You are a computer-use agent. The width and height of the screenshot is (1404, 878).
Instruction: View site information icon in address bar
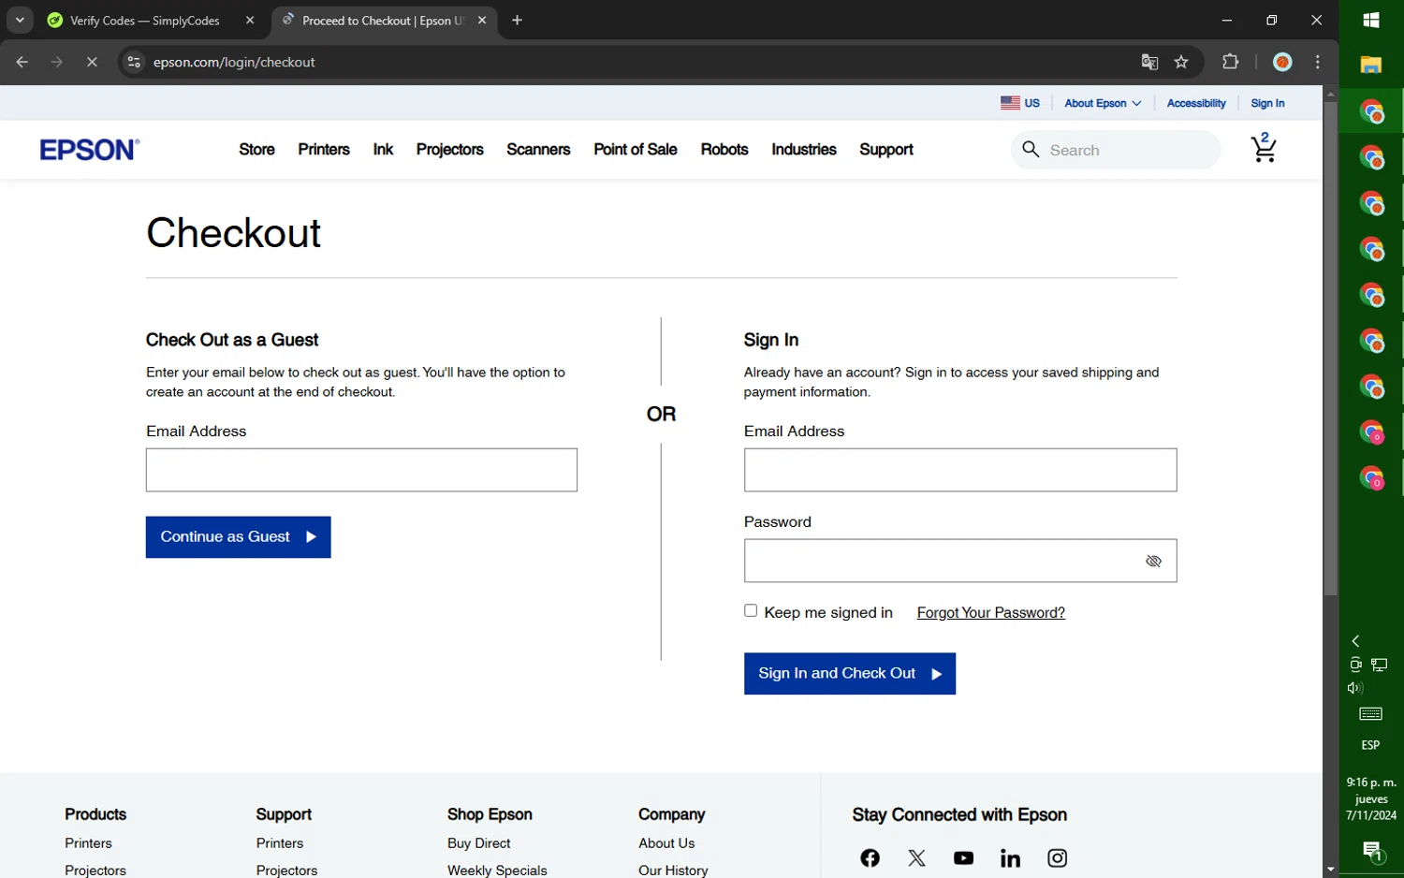(x=134, y=63)
